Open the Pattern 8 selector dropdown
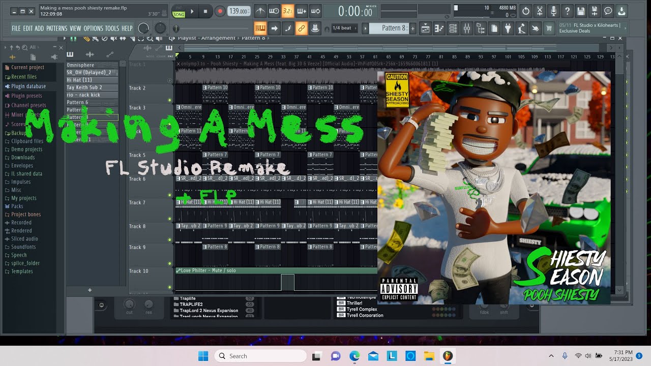This screenshot has width=651, height=366. pos(388,28)
